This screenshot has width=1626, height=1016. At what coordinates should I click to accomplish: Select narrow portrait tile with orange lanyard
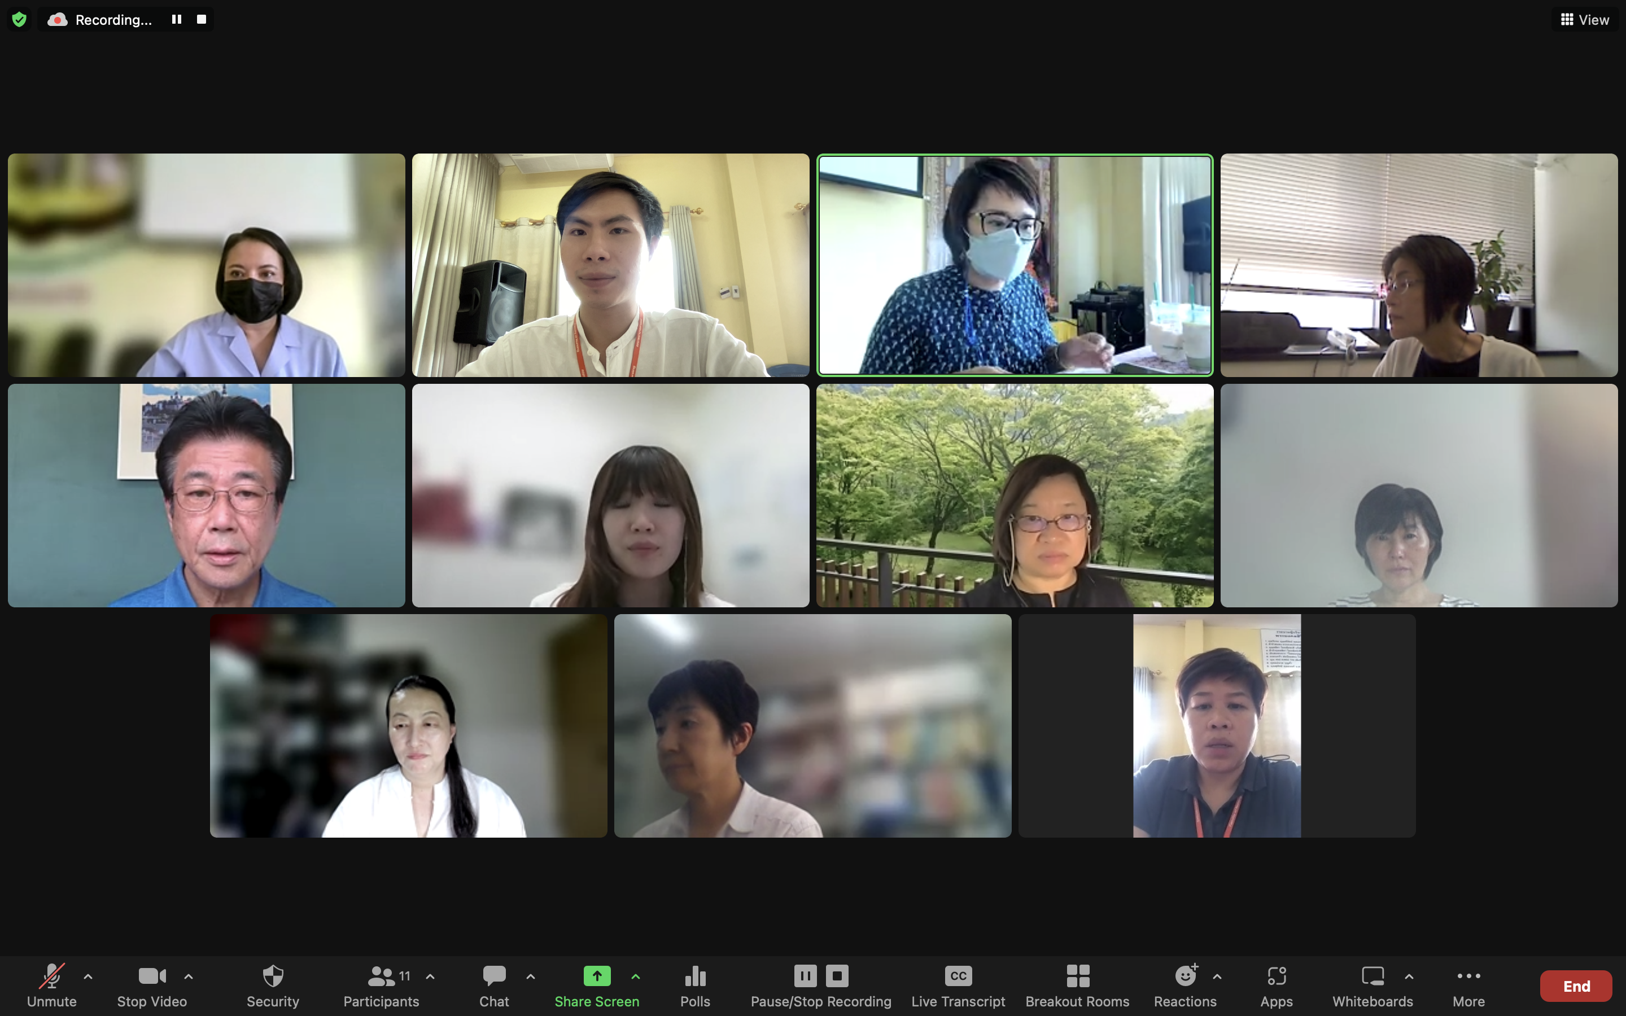click(x=1217, y=726)
